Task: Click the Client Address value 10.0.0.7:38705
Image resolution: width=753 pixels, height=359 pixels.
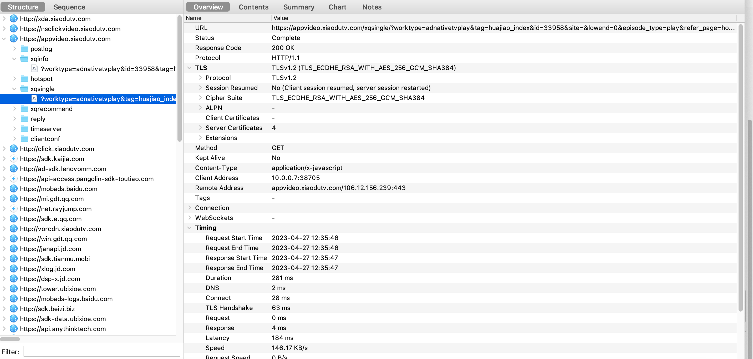Action: tap(296, 178)
